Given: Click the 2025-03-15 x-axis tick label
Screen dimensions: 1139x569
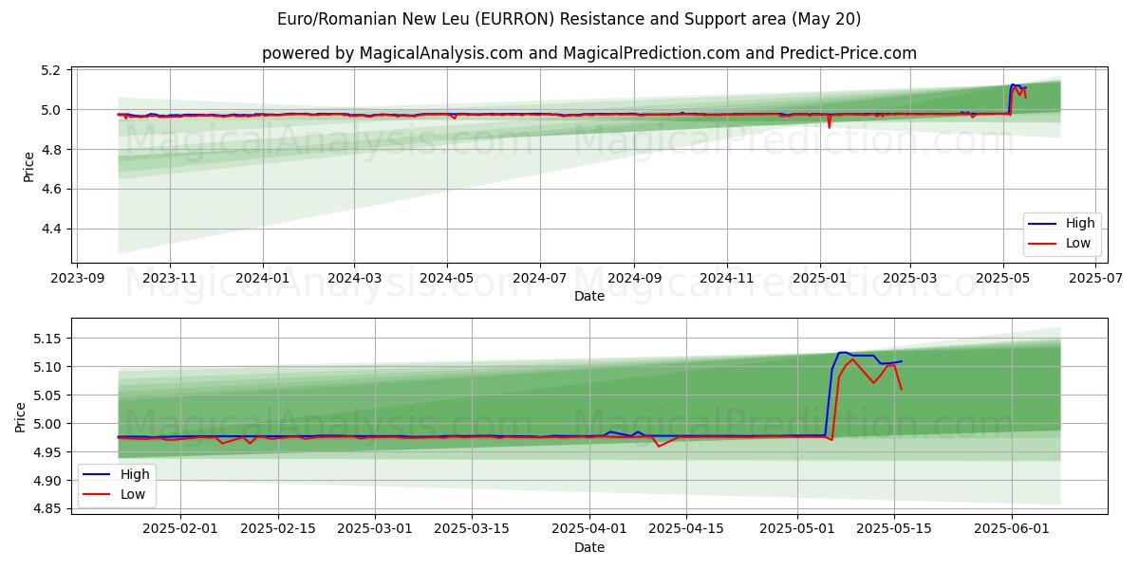Looking at the screenshot, I should point(472,529).
